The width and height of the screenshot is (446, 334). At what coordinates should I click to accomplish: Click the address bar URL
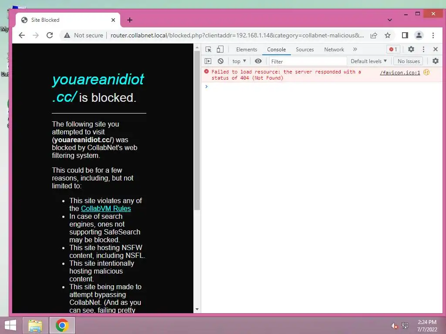pyautogui.click(x=237, y=35)
